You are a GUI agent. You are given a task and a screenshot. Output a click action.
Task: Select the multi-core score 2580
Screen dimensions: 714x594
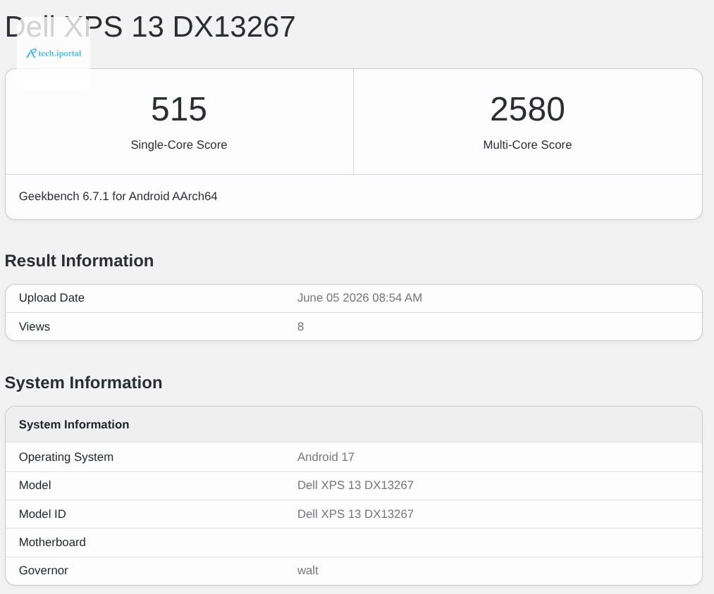(527, 109)
